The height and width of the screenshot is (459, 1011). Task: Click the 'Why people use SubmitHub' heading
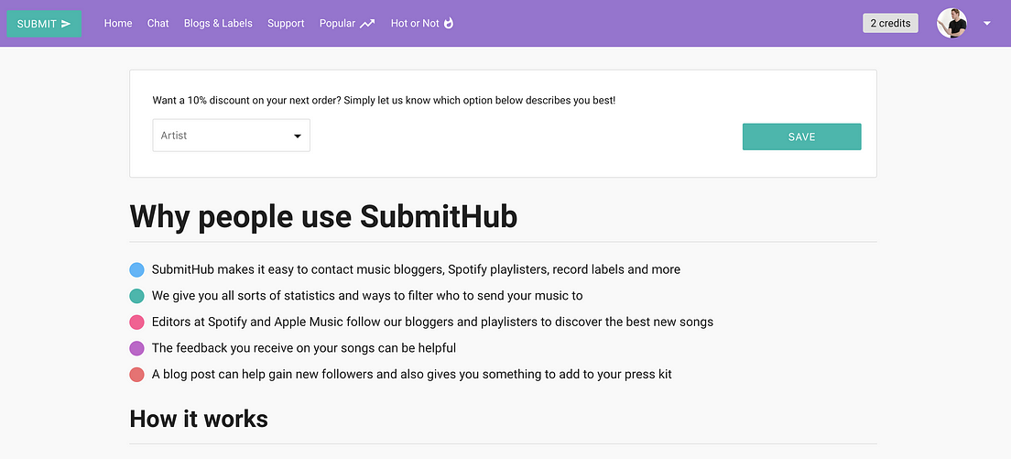pos(323,216)
